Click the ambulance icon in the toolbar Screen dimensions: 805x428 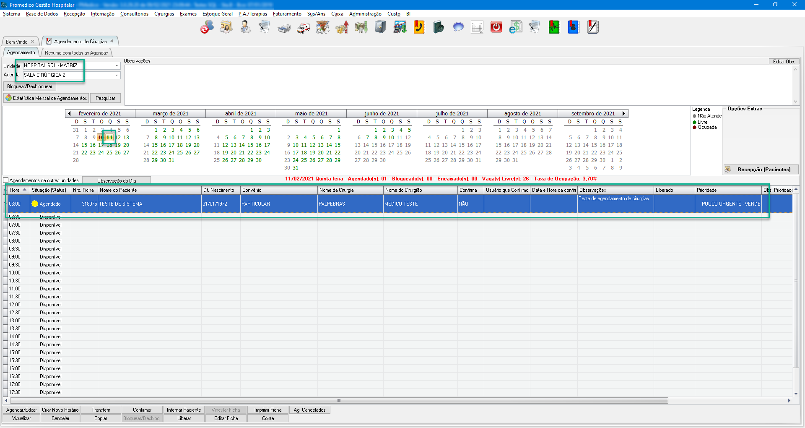[x=303, y=28]
